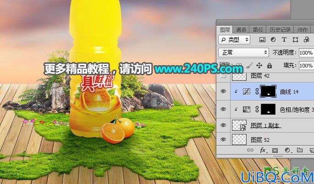Add a layer mask with mask icon
The height and width of the screenshot is (184, 314).
[x=275, y=150]
